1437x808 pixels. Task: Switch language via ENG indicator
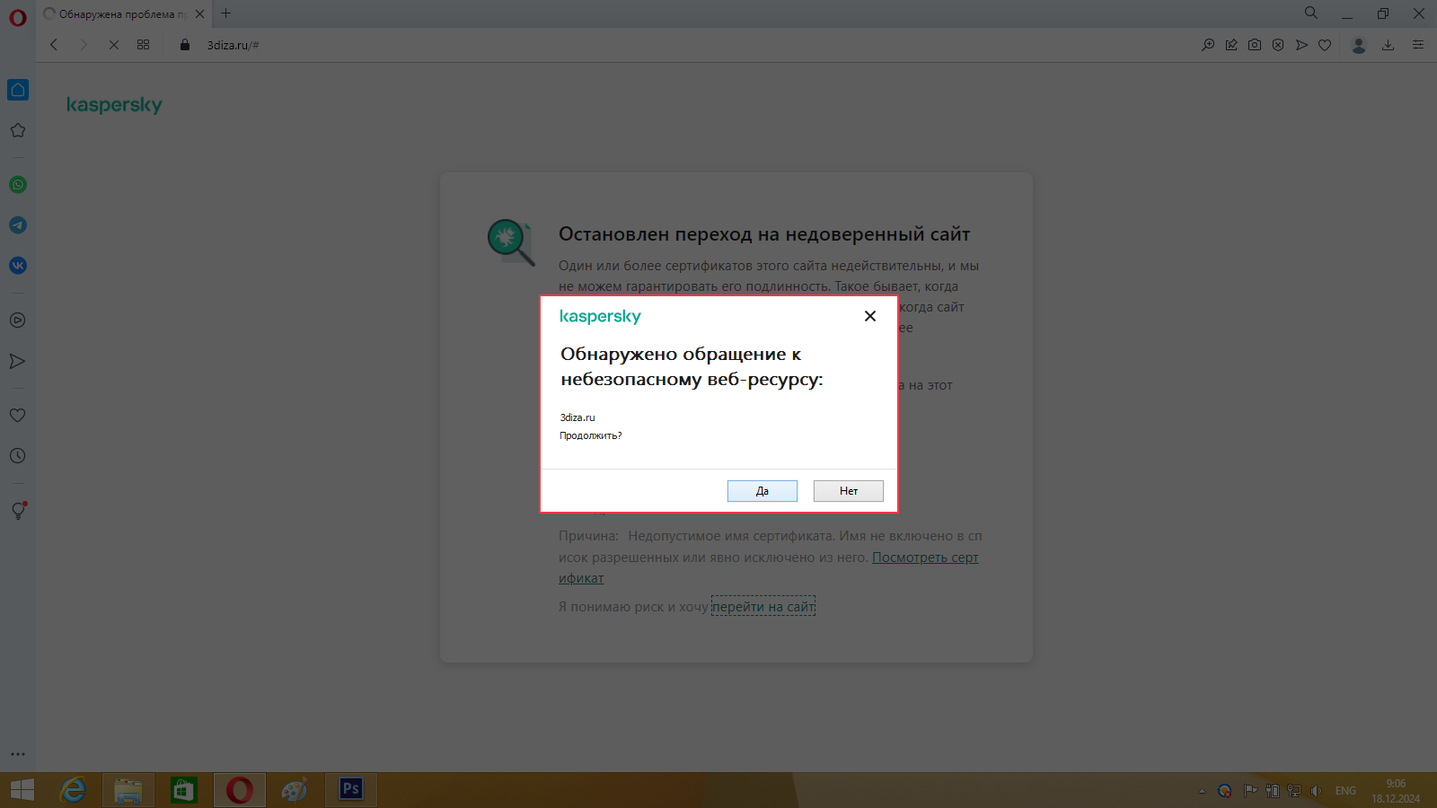pos(1345,791)
